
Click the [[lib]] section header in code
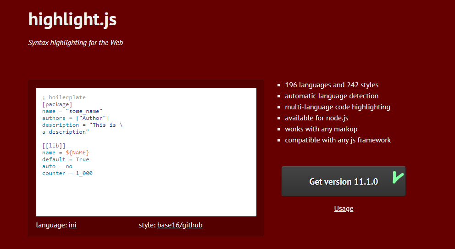54,146
